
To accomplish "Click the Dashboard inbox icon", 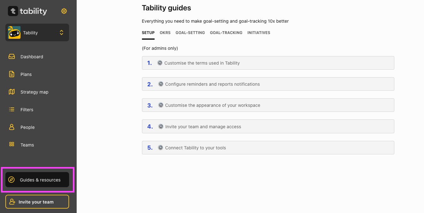I will [x=12, y=57].
